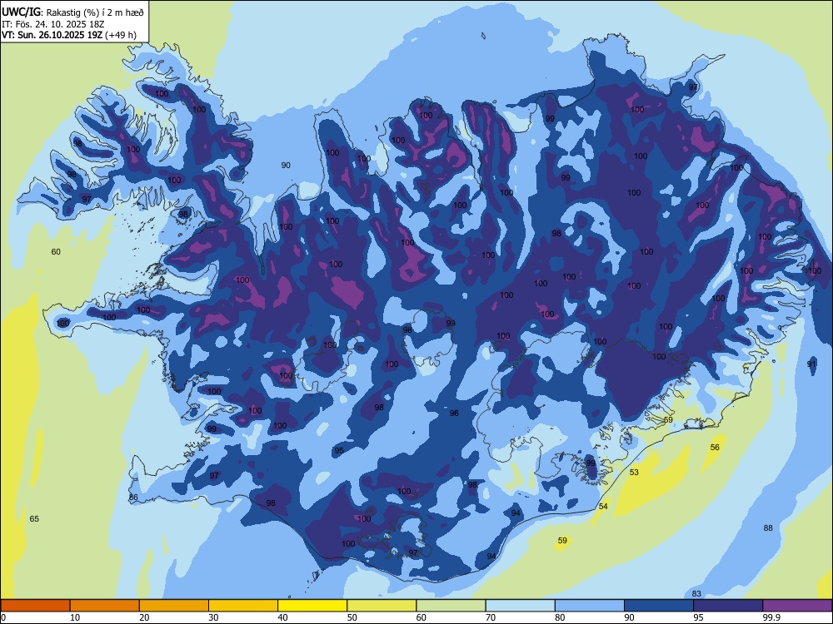Select the medium blue 80–90 legend swatch
The height and width of the screenshot is (624, 833).
tap(590, 606)
